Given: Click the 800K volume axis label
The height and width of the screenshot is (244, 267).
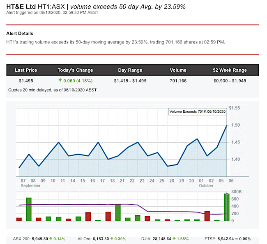Looking at the screenshot, I should pyautogui.click(x=237, y=192).
